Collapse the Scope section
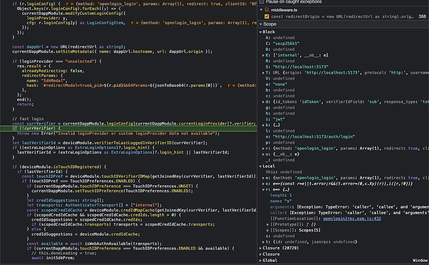The height and width of the screenshot is (265, 429). click(x=261, y=24)
